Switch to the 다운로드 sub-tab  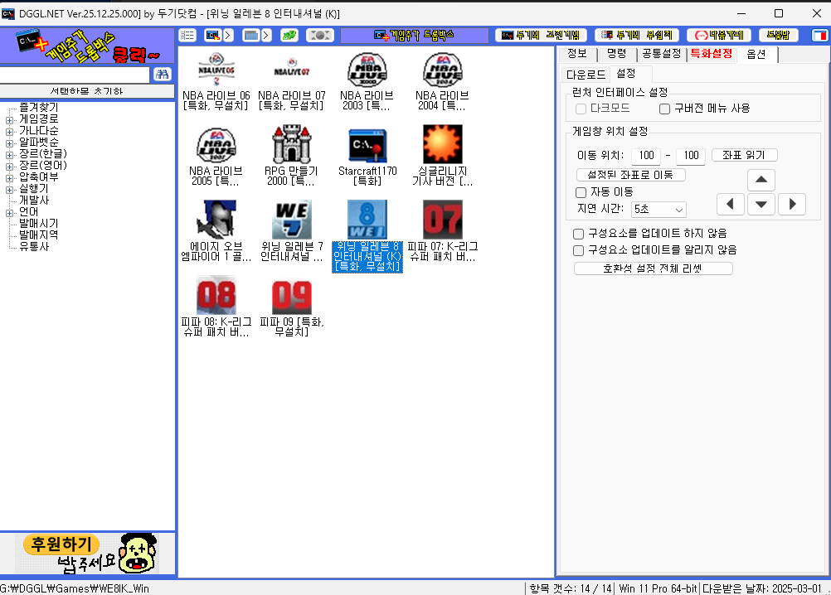click(586, 75)
